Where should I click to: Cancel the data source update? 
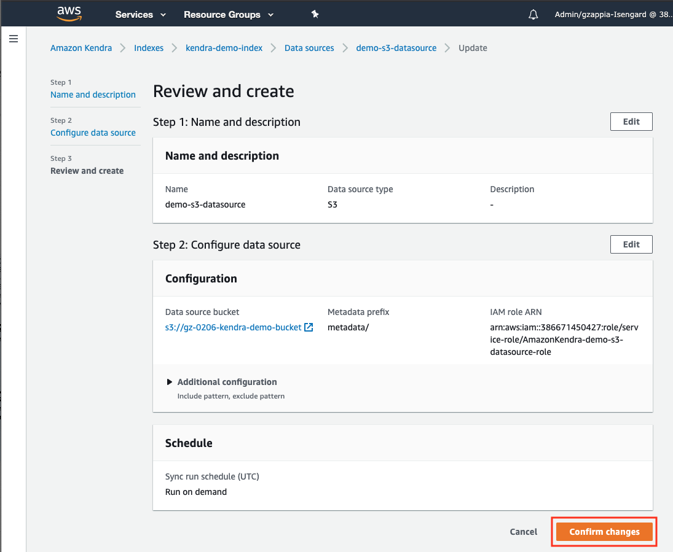coord(523,532)
